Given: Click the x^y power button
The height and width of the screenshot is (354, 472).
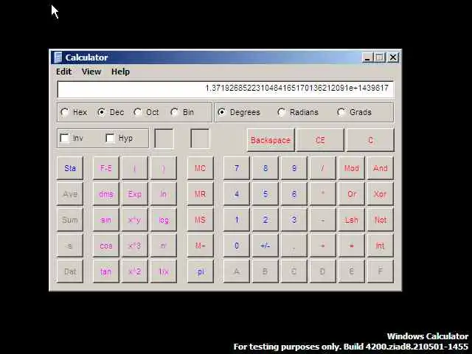Looking at the screenshot, I should click(x=134, y=220).
